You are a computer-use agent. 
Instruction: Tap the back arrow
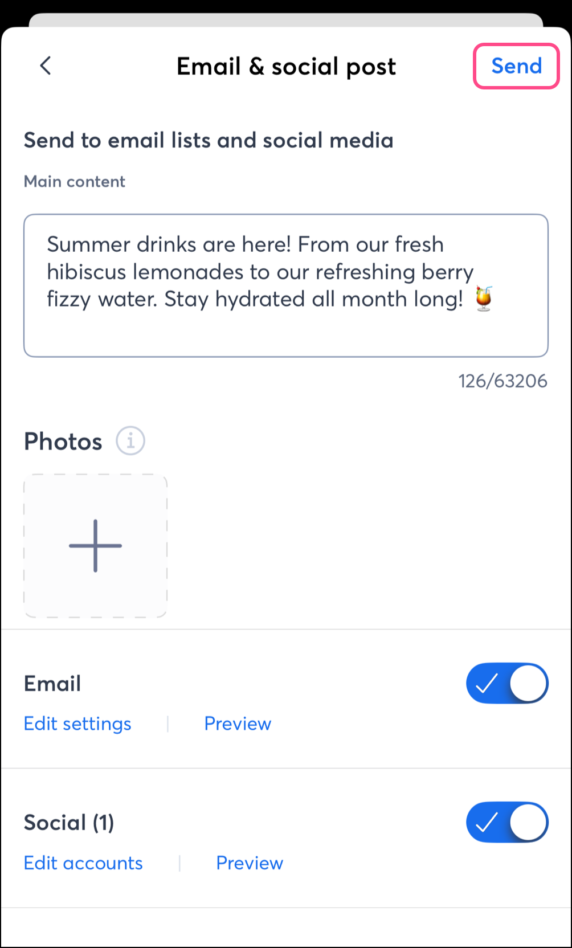pyautogui.click(x=46, y=66)
